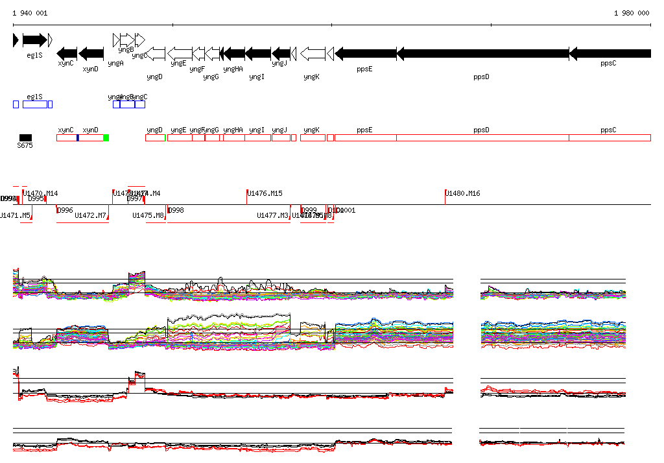The height and width of the screenshot is (463, 664).
Task: Select the red yngHA annotation box
Action: point(234,137)
